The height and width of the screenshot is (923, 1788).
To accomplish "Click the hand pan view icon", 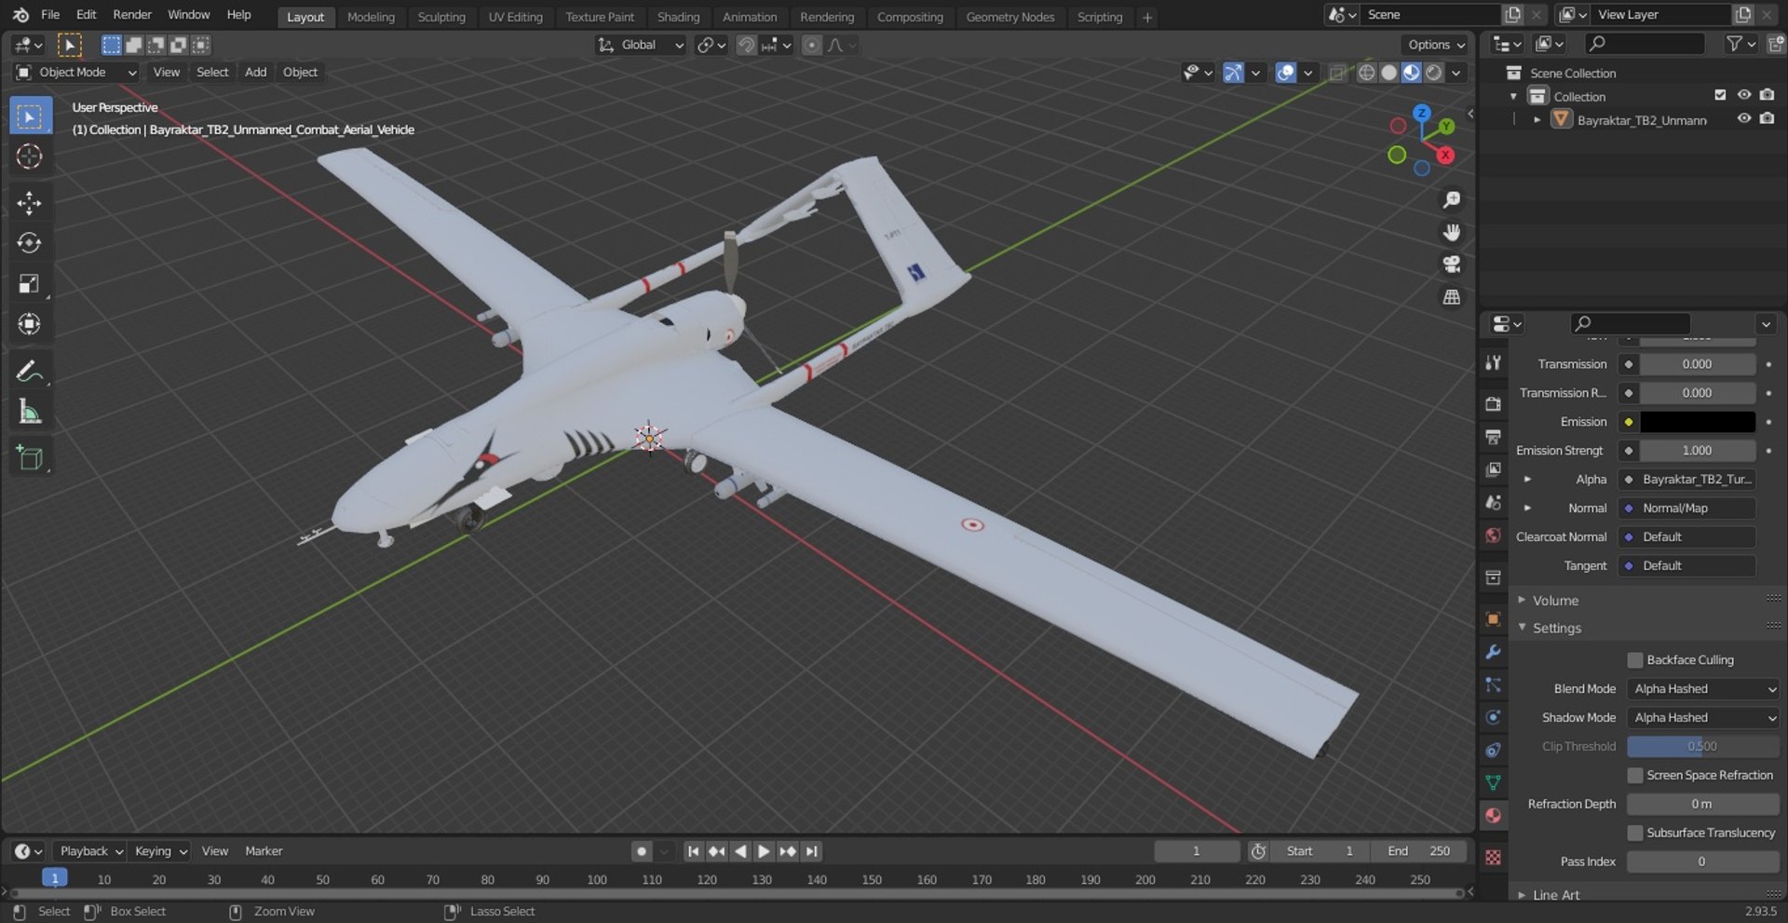I will pos(1451,232).
